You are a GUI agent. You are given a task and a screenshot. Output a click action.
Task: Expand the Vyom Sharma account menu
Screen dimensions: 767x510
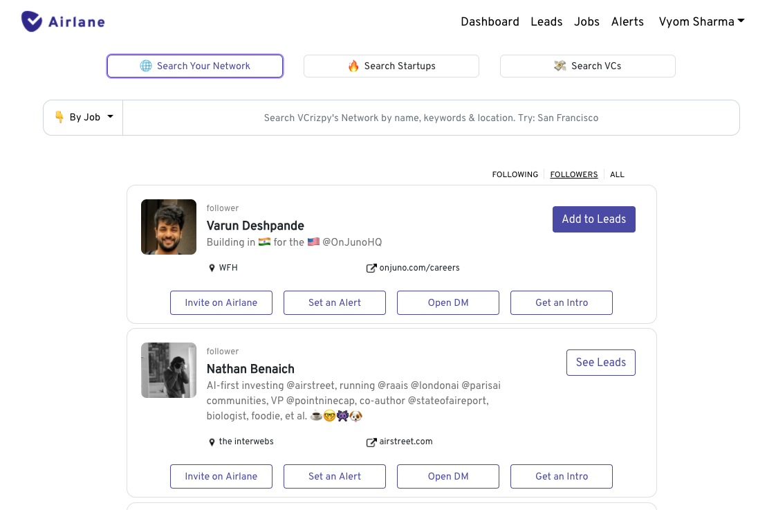tap(701, 22)
